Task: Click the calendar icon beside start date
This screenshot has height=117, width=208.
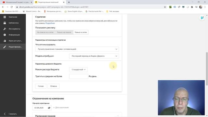Action: point(49,108)
